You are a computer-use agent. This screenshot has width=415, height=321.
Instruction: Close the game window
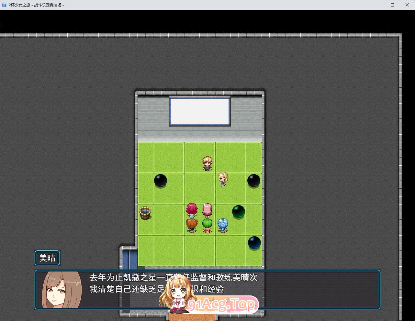(407, 5)
